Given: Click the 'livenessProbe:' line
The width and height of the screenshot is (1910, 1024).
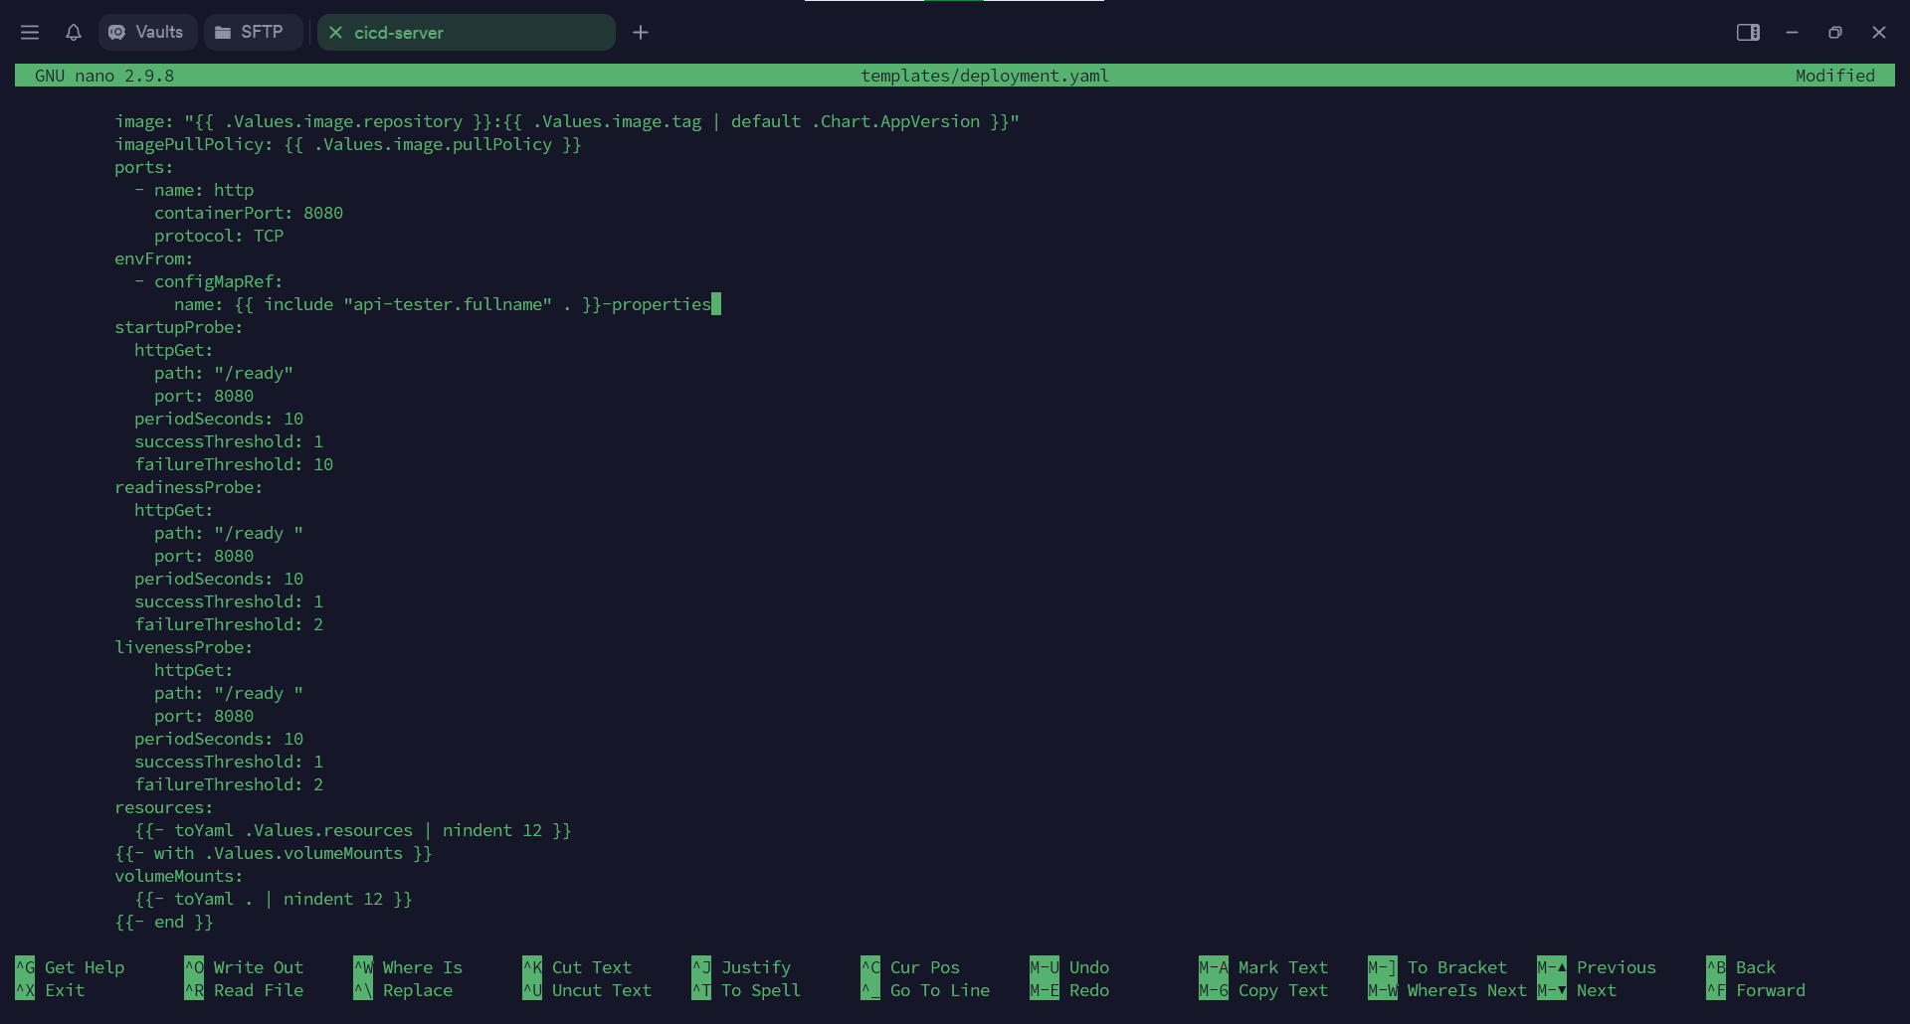Looking at the screenshot, I should pos(184,647).
